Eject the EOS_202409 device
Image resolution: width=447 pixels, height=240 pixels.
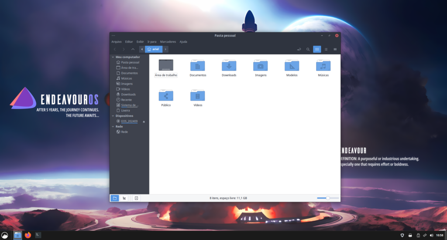click(x=144, y=122)
